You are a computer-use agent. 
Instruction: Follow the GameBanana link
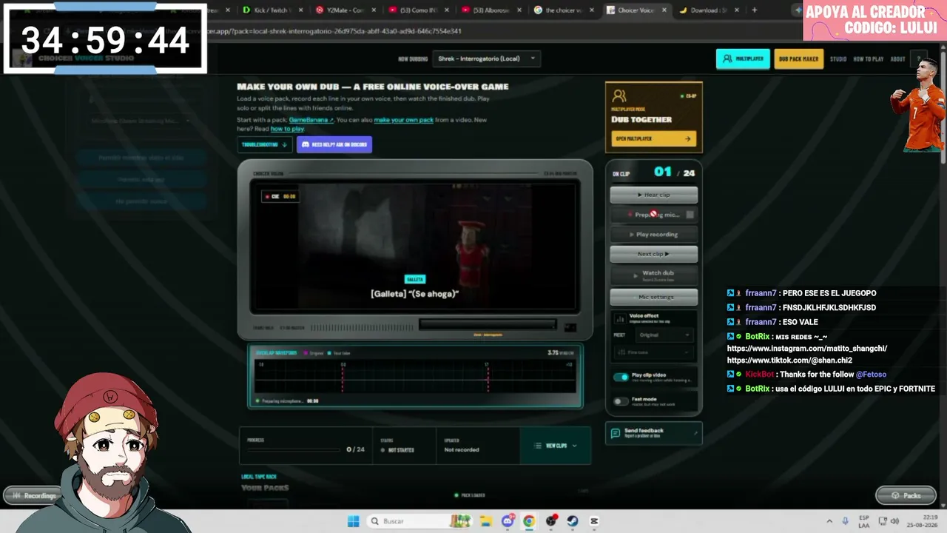coord(311,120)
